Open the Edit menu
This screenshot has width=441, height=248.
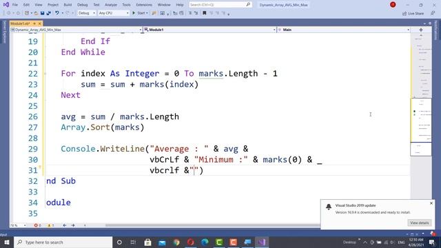click(x=26, y=5)
